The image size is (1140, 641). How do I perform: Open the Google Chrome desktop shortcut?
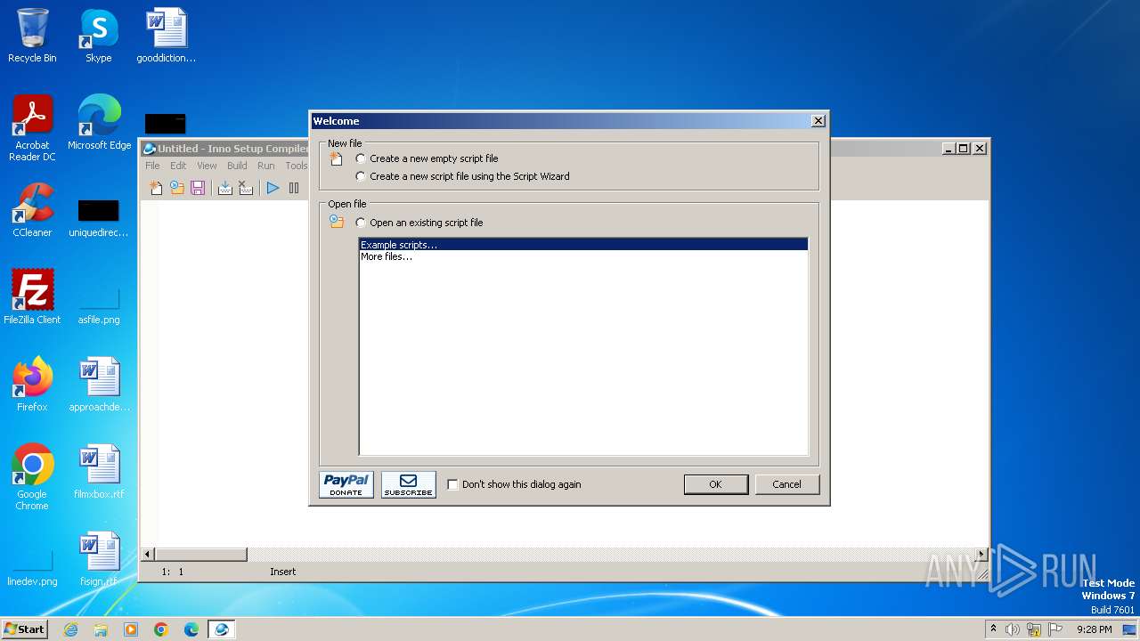click(32, 477)
